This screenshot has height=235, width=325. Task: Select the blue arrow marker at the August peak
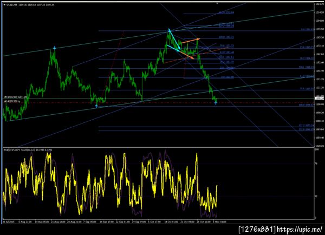(54, 48)
